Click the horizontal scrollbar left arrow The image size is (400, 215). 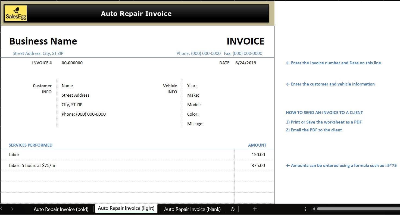314,209
